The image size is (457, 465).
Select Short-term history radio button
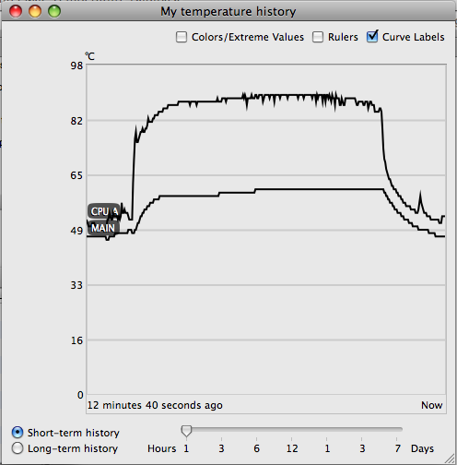coord(18,433)
